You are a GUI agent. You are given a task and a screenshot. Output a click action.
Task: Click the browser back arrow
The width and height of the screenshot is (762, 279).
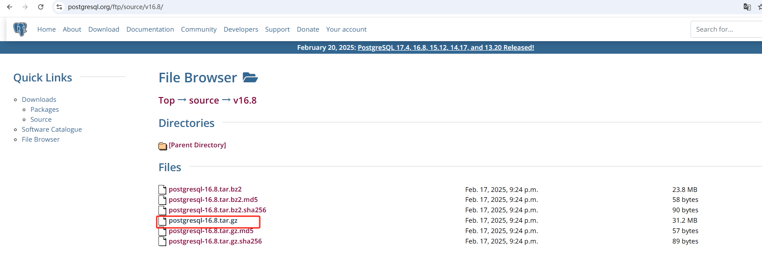click(10, 7)
